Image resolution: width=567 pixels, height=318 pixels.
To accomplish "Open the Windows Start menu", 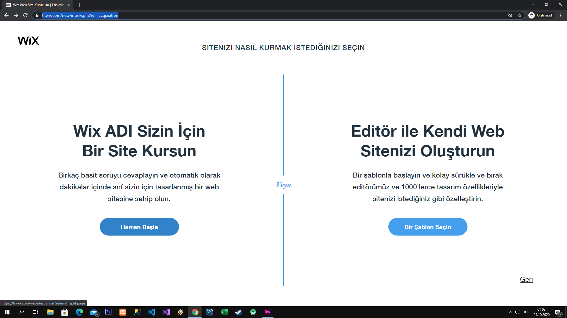I will pos(7,312).
